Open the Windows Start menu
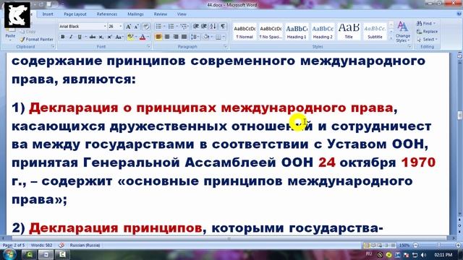Screen dimensions: 463x260 coord(9,254)
